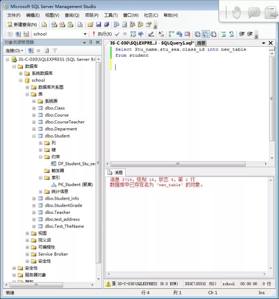Select Results to File mode

pos(213,34)
